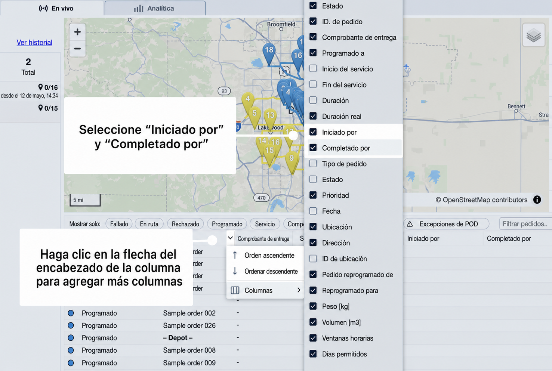Click the 0/16 route stops counter
Image resolution: width=552 pixels, height=371 pixels.
[x=48, y=87]
